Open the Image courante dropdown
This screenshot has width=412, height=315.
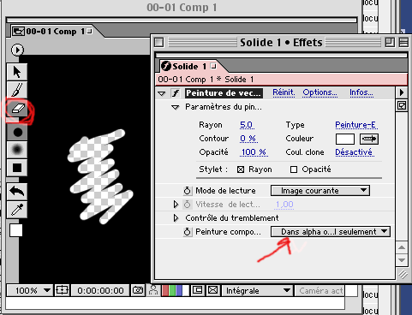(x=320, y=191)
